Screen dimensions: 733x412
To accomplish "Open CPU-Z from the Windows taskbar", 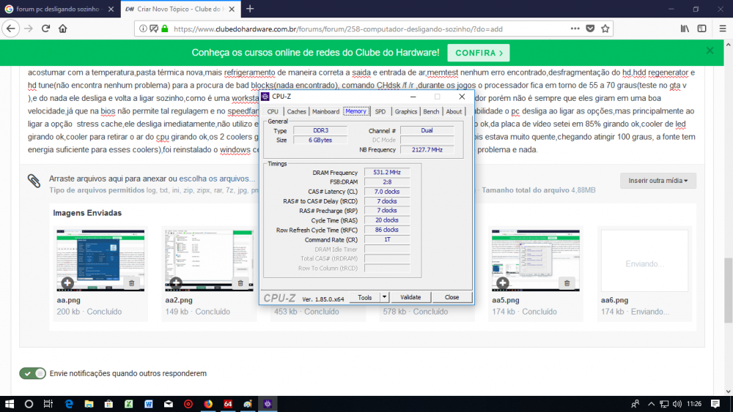I will [x=268, y=403].
